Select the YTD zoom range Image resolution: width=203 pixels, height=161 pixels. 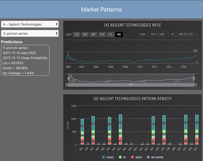point(102,34)
